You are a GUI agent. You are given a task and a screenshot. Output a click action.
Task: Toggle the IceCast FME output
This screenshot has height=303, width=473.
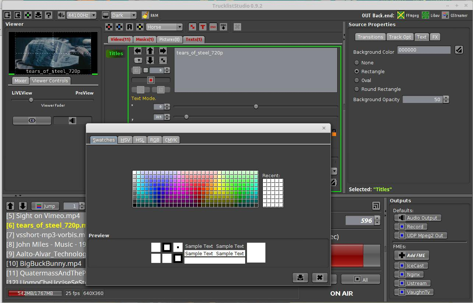411,265
